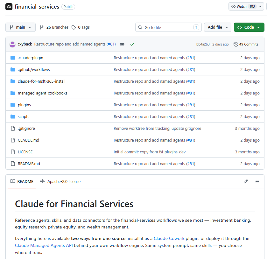Open the Claude Cowork link

click(x=169, y=238)
